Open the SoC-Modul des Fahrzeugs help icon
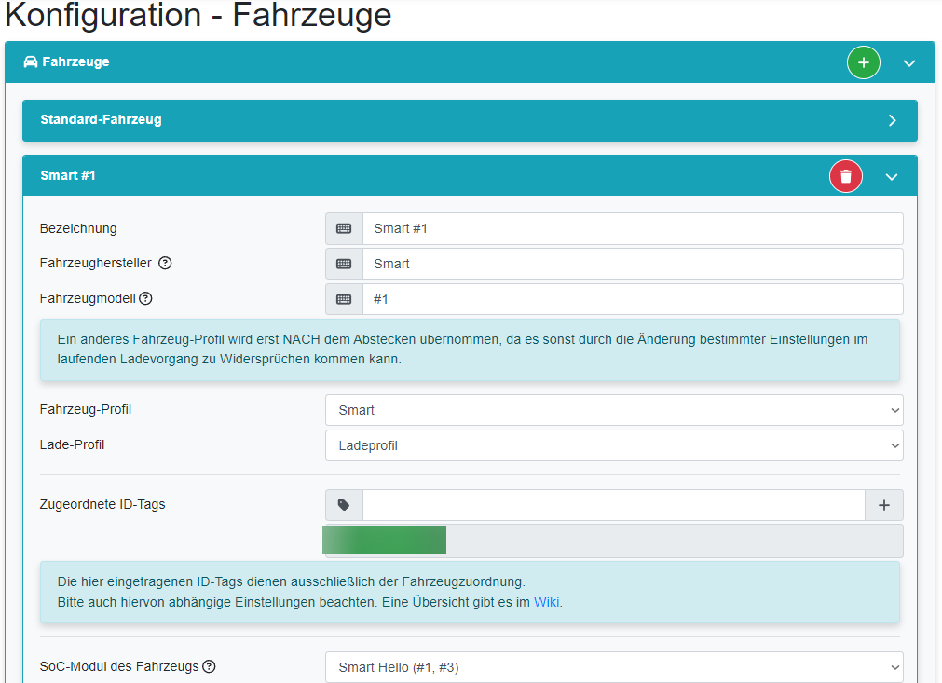The image size is (942, 683). [x=209, y=666]
